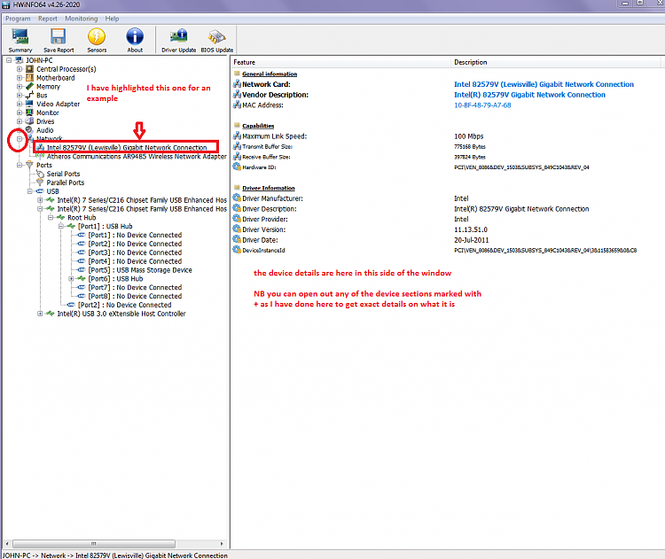
Task: Click the Video Adapter icon
Action: (29, 104)
